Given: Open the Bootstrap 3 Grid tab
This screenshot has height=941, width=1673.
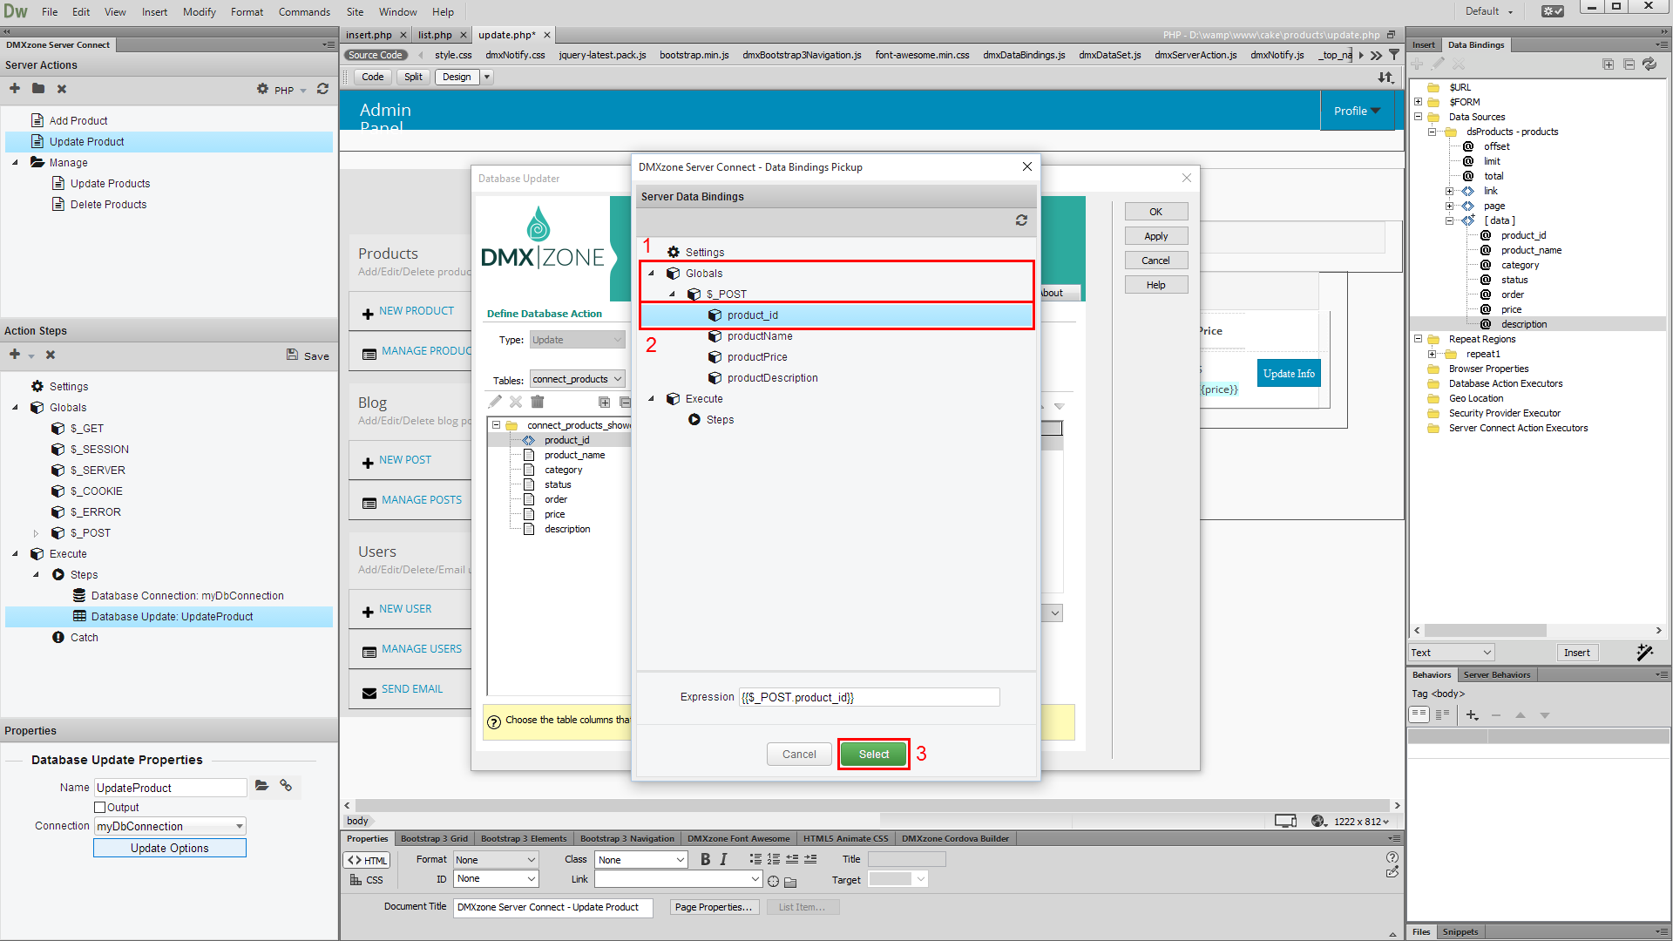Looking at the screenshot, I should click(434, 838).
